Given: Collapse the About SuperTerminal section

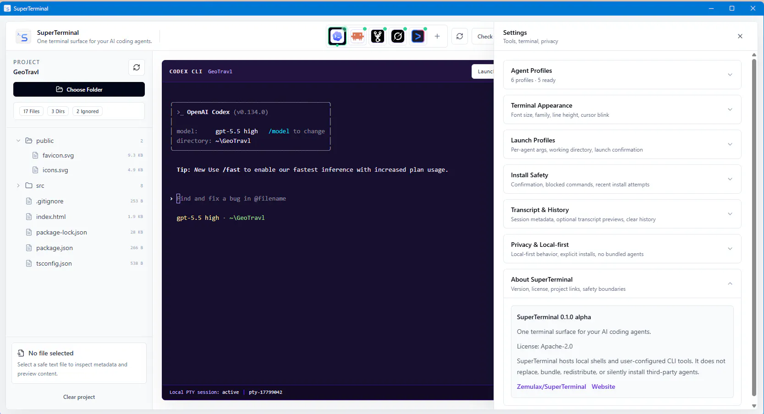Looking at the screenshot, I should point(622,283).
